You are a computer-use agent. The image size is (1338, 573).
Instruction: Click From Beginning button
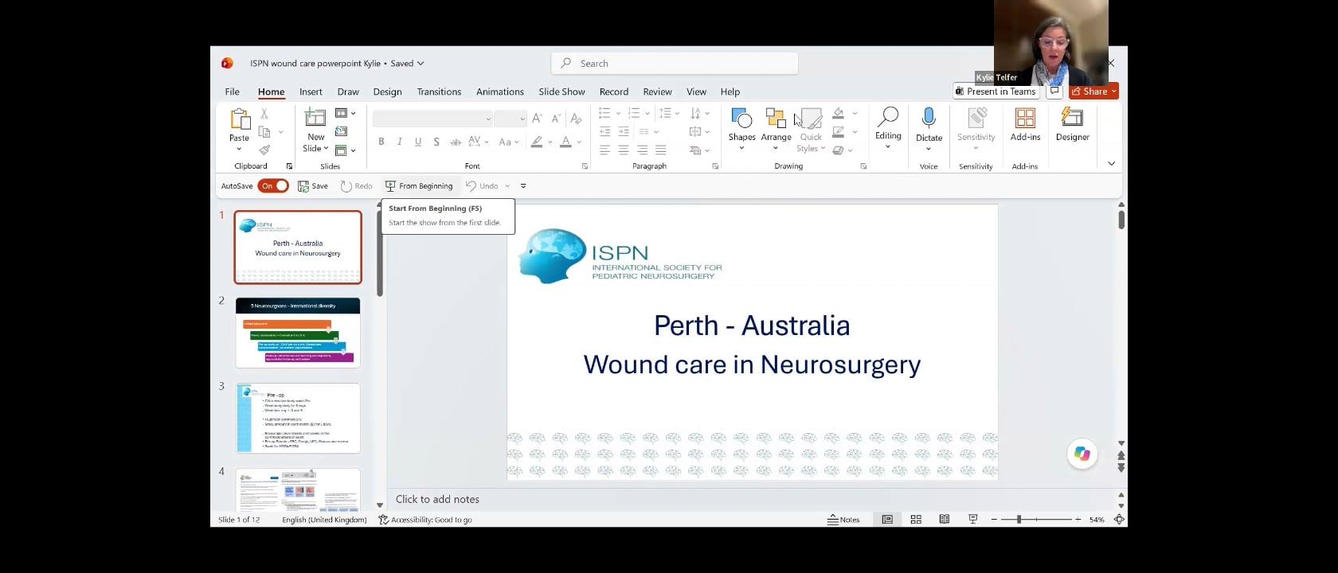tap(419, 186)
